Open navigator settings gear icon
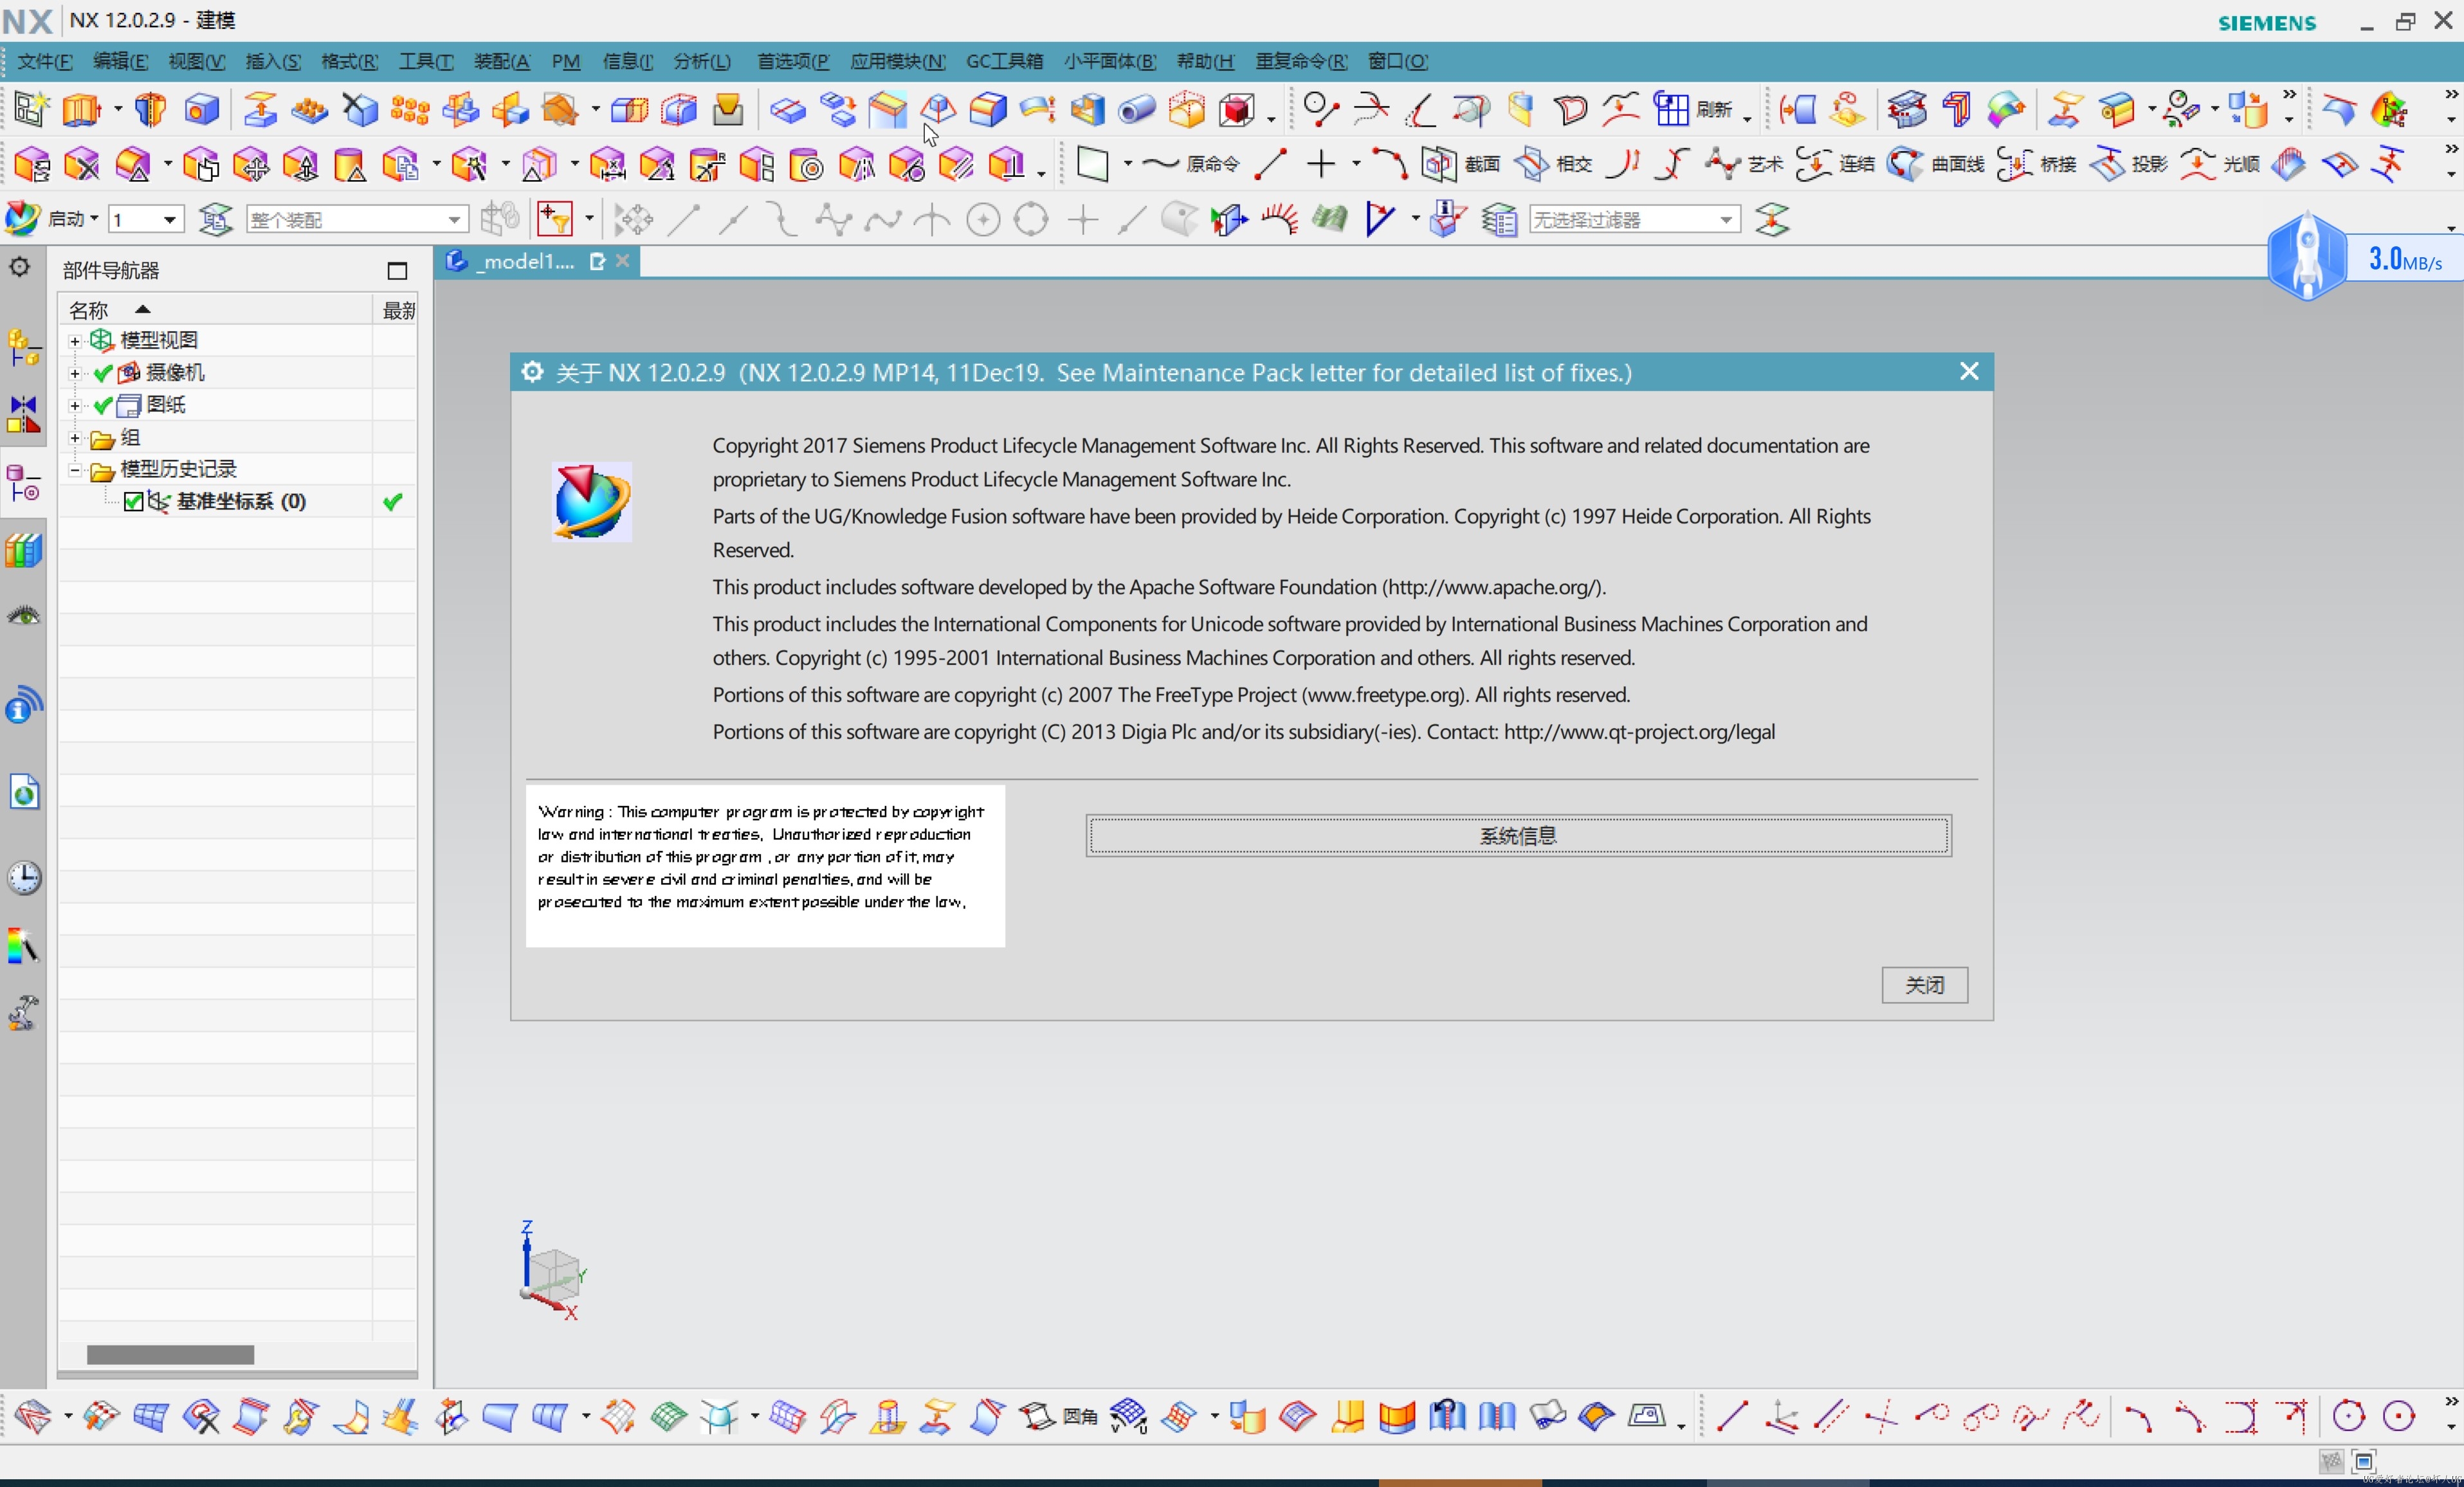2464x1487 pixels. pyautogui.click(x=20, y=267)
